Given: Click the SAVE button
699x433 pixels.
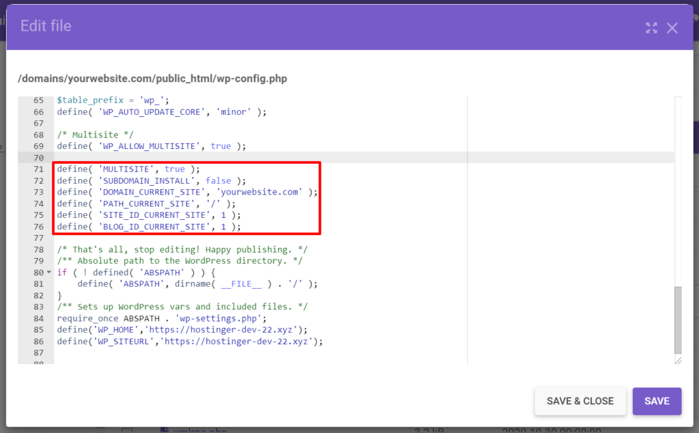Looking at the screenshot, I should [x=657, y=401].
